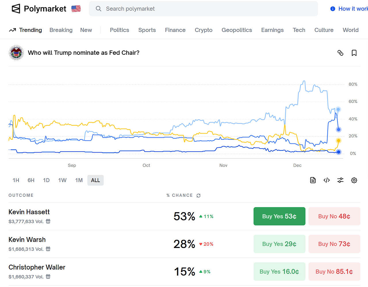Click the Search polymarket field
Image resolution: width=368 pixels, height=287 pixels.
203,9
